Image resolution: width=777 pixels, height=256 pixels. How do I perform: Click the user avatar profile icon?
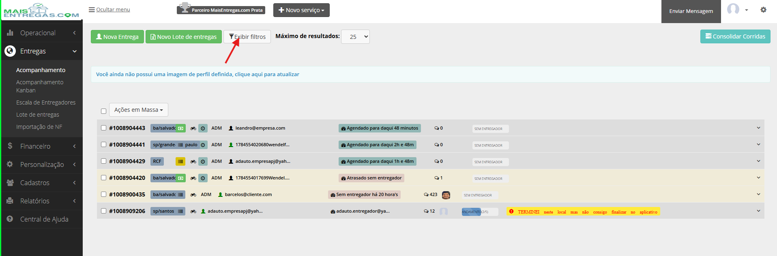733,9
